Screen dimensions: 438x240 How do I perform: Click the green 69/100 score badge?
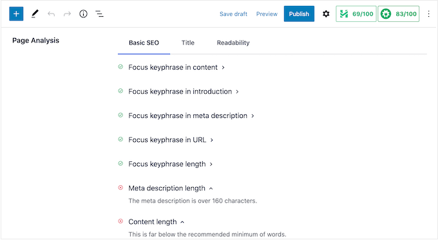tap(356, 14)
